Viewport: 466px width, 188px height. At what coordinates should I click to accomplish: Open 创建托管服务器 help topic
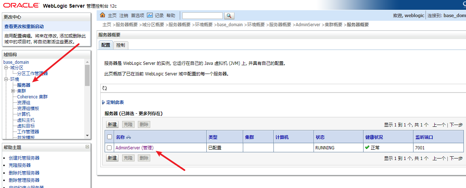tap(24, 158)
